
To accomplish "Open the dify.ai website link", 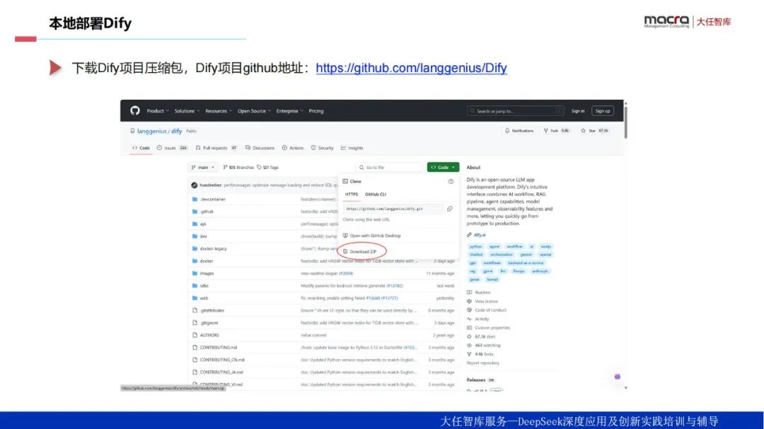I will pos(480,235).
